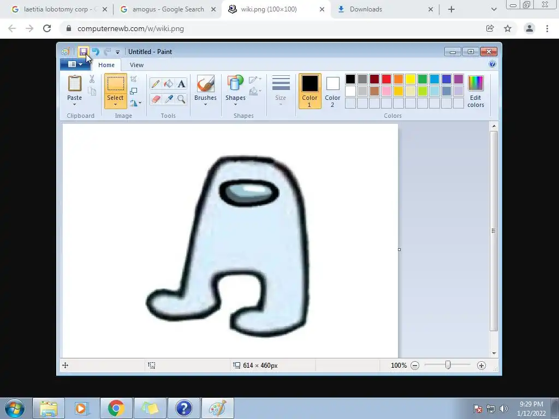Viewport: 559px width, 419px height.
Task: Reload the current page in Chrome
Action: (x=47, y=28)
